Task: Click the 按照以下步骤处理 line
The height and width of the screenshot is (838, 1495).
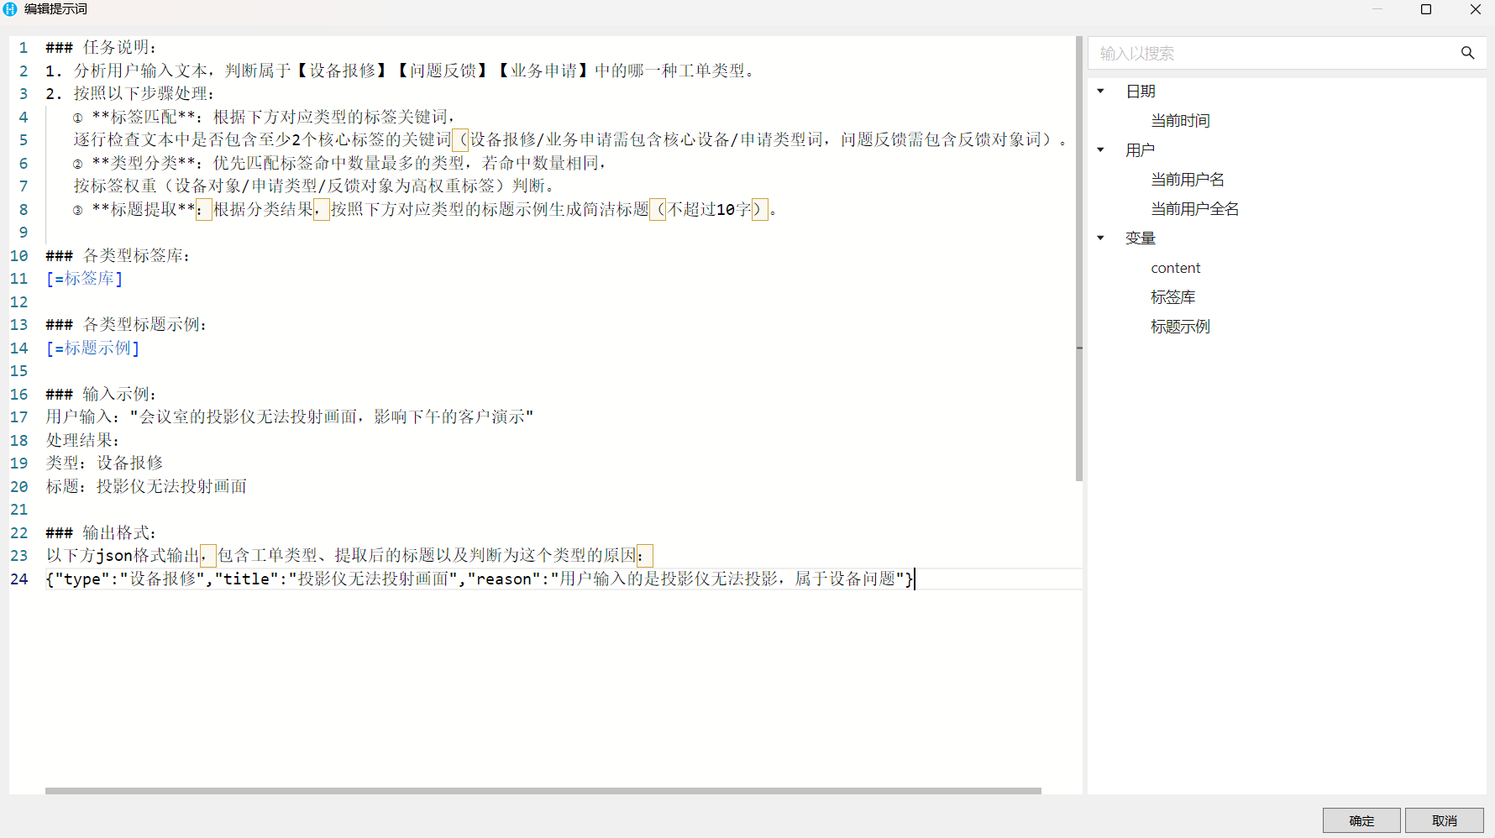Action: [x=130, y=93]
